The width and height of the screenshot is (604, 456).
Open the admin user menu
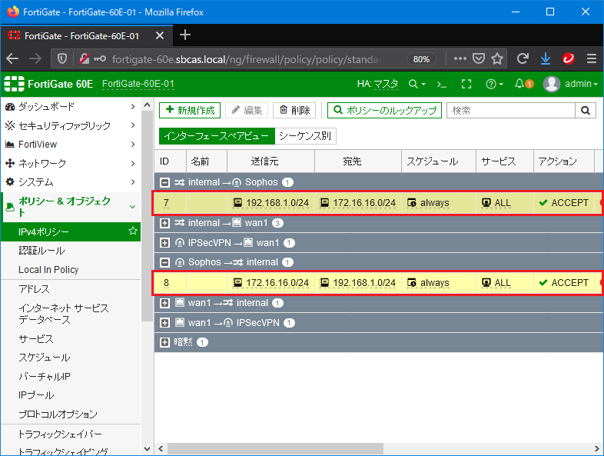[570, 84]
